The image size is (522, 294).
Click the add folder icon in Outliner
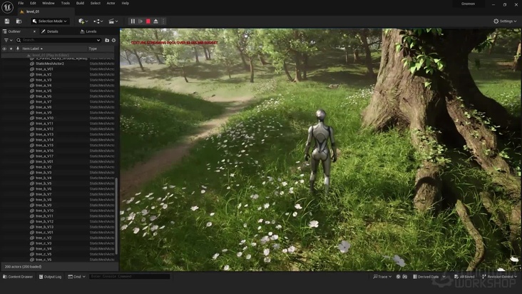(107, 41)
